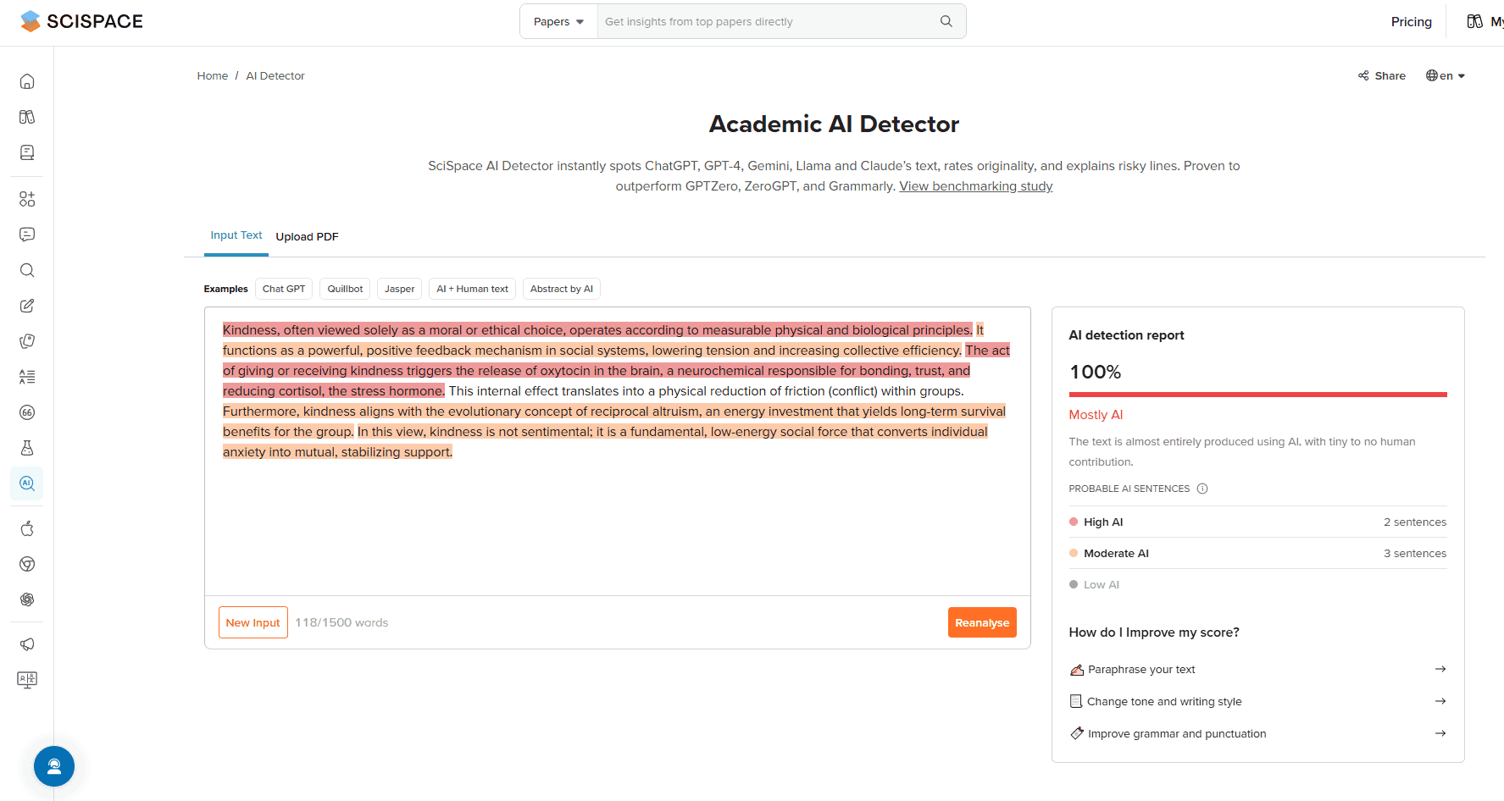Screen dimensions: 1504x801
Task: Click the Home icon in sidebar
Action: coord(27,81)
